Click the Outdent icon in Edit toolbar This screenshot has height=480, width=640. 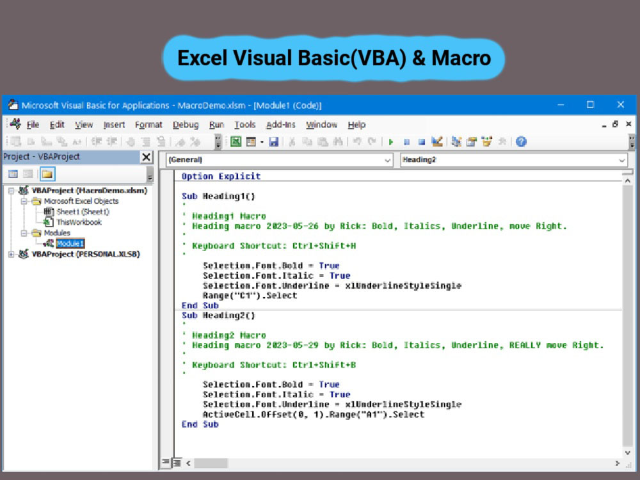(111, 141)
